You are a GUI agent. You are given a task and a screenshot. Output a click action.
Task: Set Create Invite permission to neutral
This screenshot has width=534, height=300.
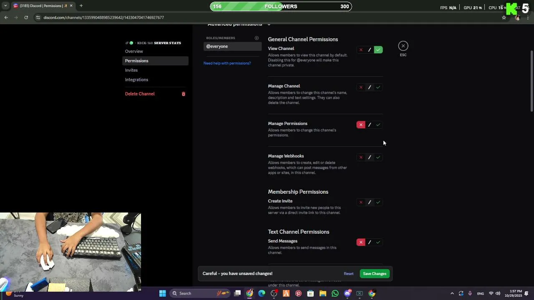[370, 202]
